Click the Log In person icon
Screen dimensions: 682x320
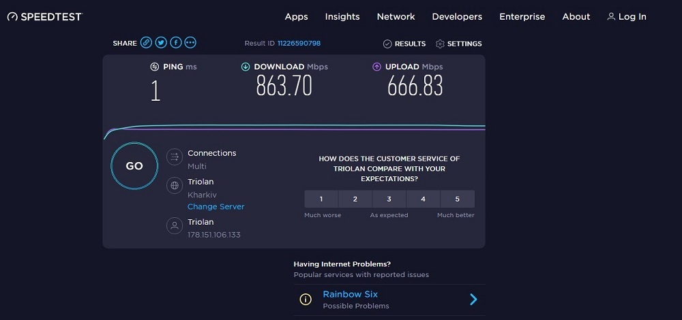(611, 16)
